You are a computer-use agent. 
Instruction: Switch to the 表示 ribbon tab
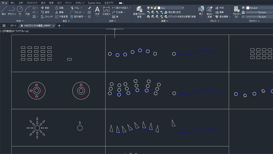(43, 3)
